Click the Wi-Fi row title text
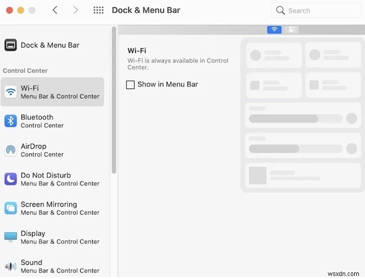365x279 pixels. pos(30,88)
